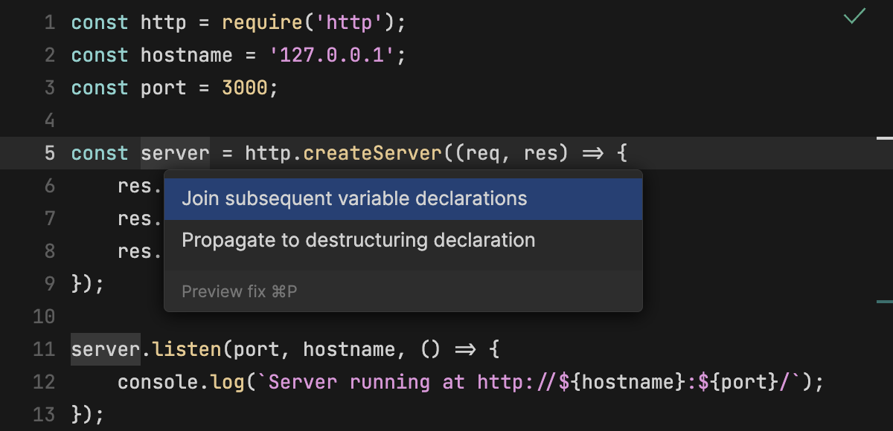The height and width of the screenshot is (431, 893).
Task: Choose 'Propagate to destructuring declaration' action
Action: 359,239
